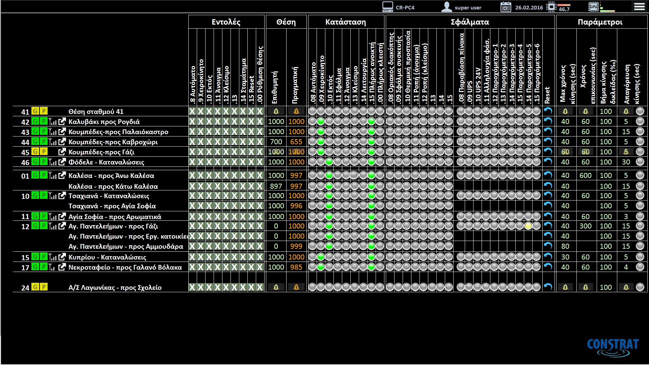Click the CR-PC4 computer icon

coord(388,7)
